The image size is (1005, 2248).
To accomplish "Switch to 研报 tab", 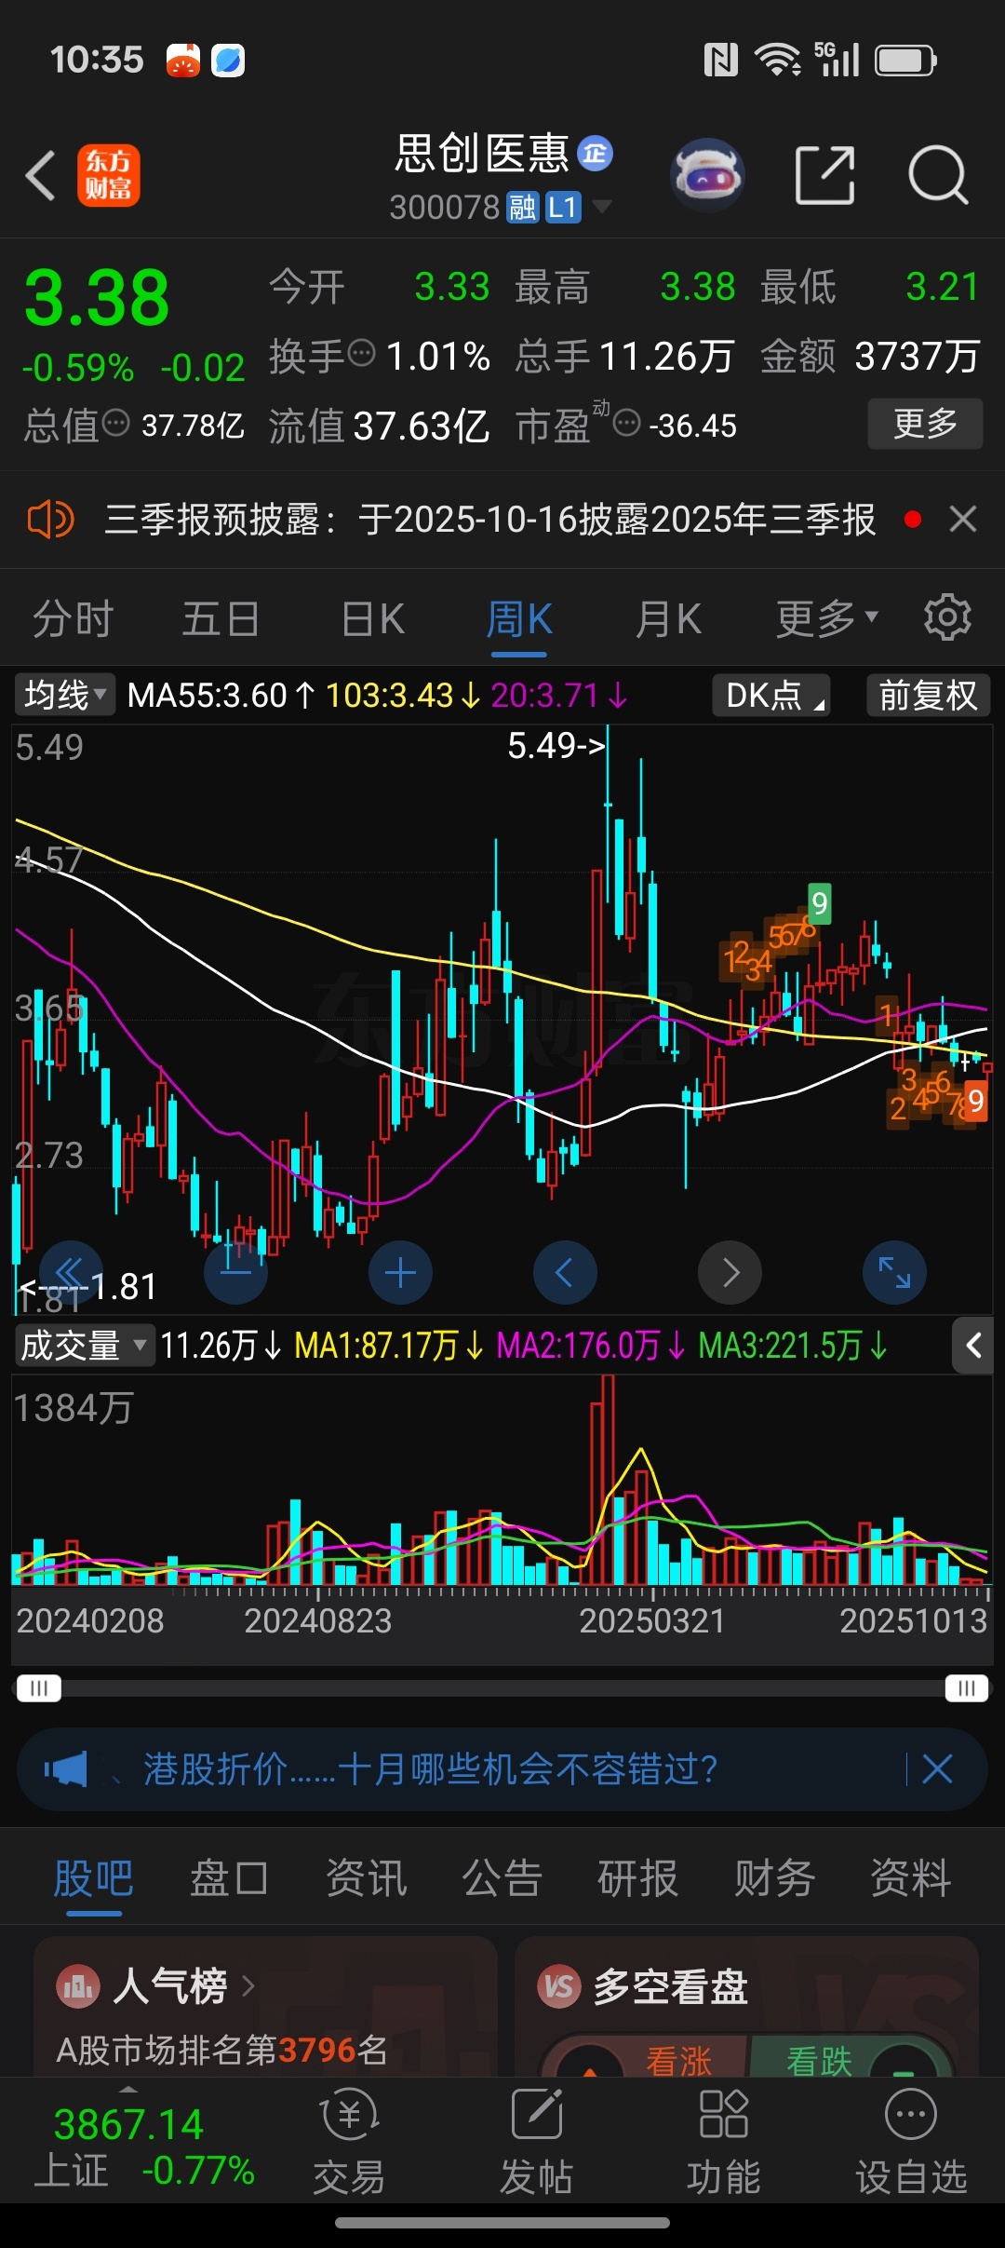I will (637, 1878).
